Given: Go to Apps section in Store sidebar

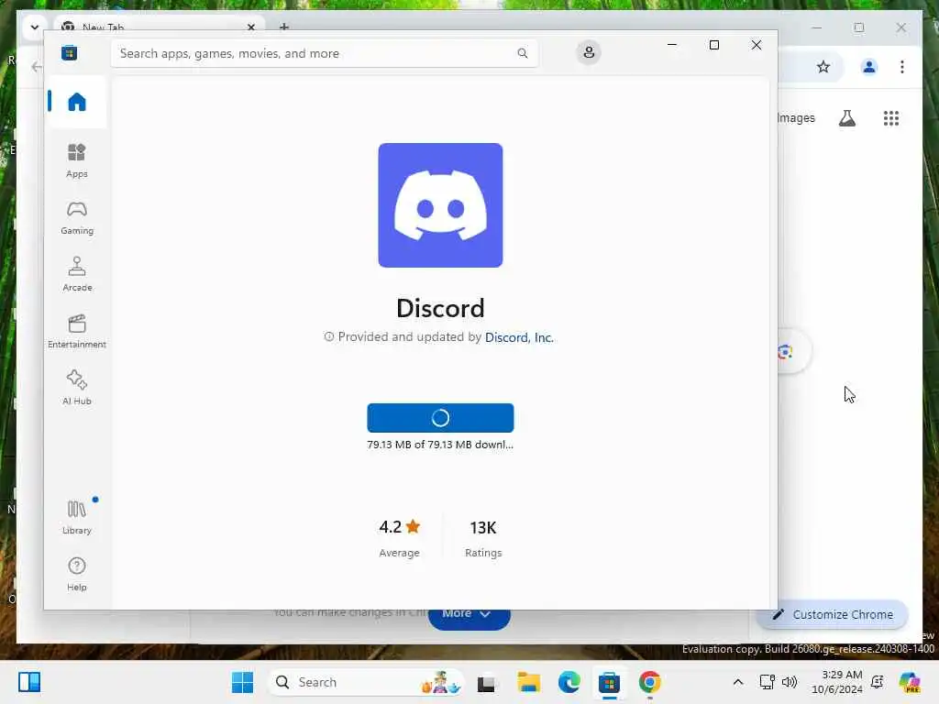Looking at the screenshot, I should 77,160.
